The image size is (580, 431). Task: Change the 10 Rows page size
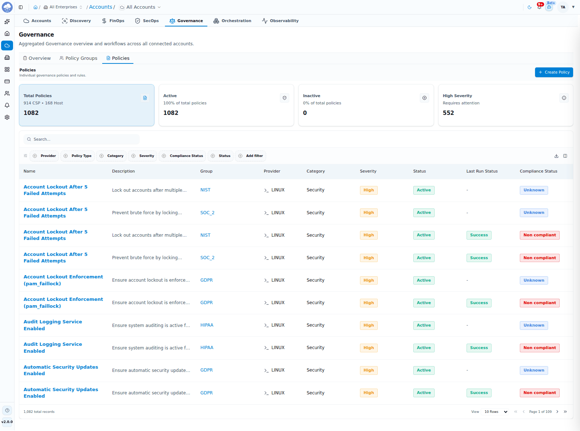[496, 412]
